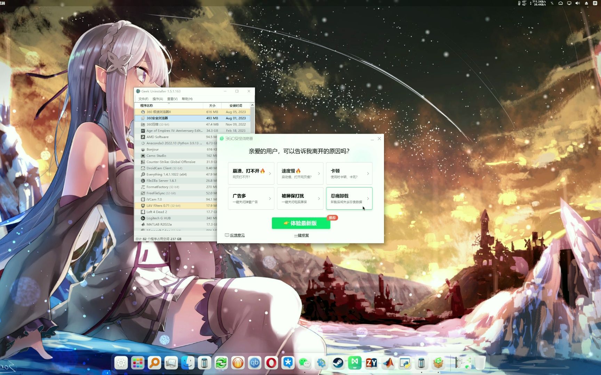Click the 一键修复 link
The height and width of the screenshot is (375, 601).
click(302, 235)
